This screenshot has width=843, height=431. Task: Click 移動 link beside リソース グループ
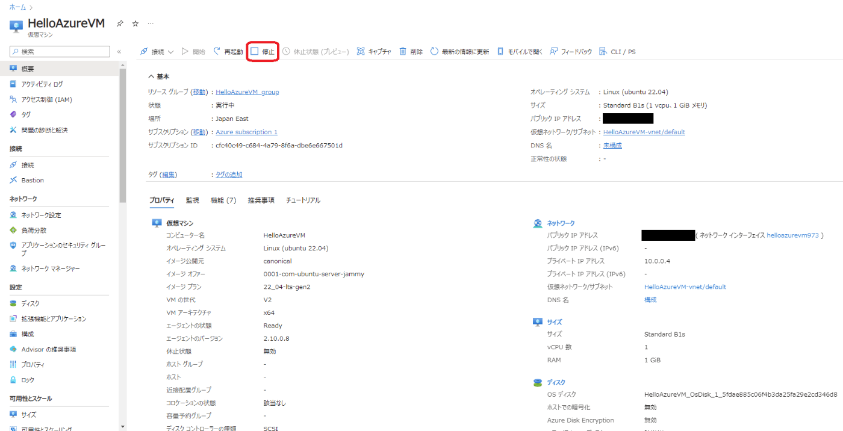[x=199, y=92]
